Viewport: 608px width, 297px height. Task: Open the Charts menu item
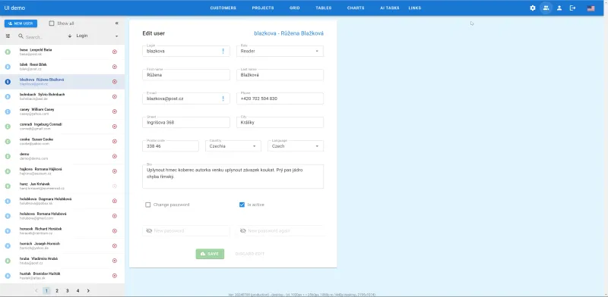[356, 8]
